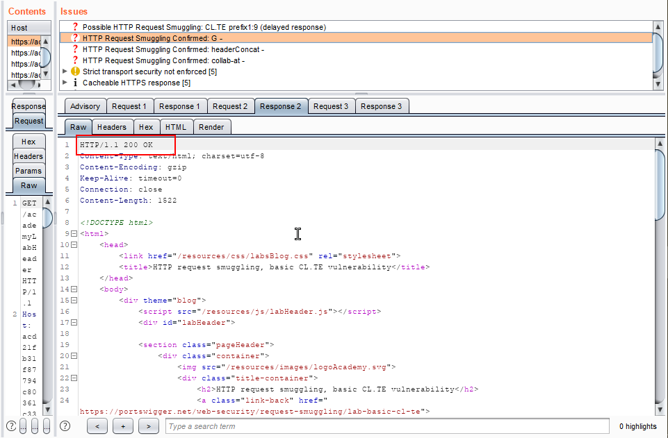This screenshot has width=668, height=438.
Task: Click the next match '>' button
Action: point(148,426)
